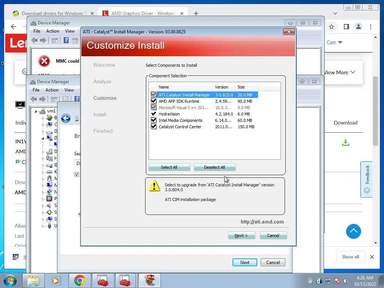The height and width of the screenshot is (288, 384).
Task: Click network icon in system tray
Action: click(328, 281)
